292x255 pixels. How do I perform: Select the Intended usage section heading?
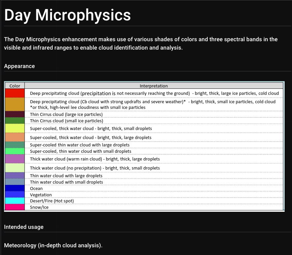[x=24, y=227]
